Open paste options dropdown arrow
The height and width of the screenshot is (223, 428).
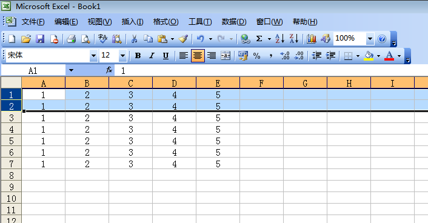[172, 39]
